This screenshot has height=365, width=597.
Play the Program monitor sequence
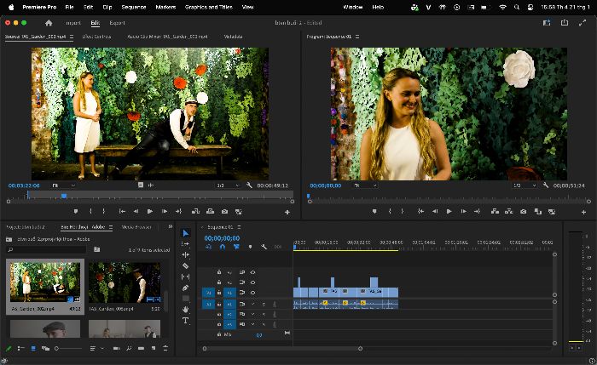click(x=449, y=212)
